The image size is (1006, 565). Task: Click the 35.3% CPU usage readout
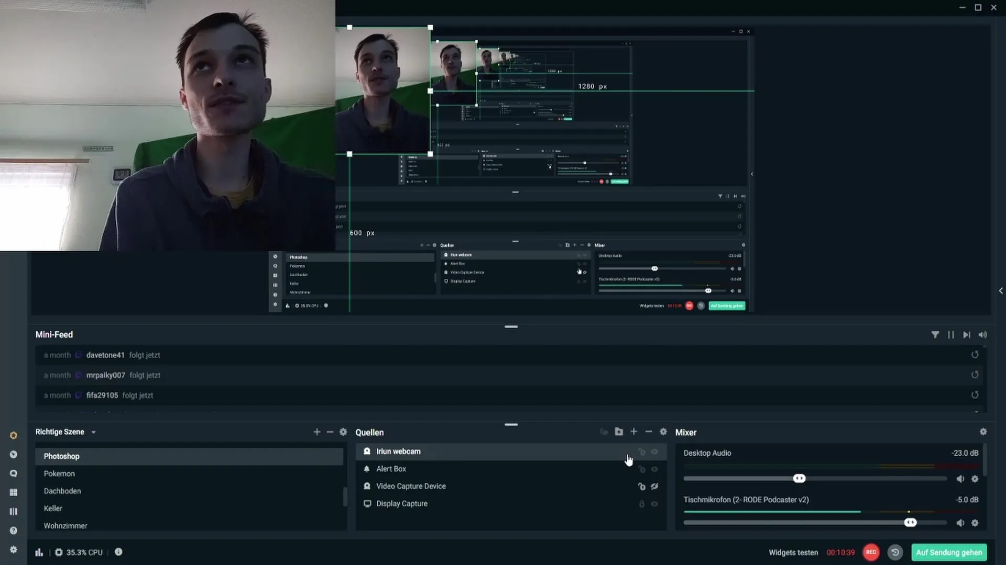(84, 552)
